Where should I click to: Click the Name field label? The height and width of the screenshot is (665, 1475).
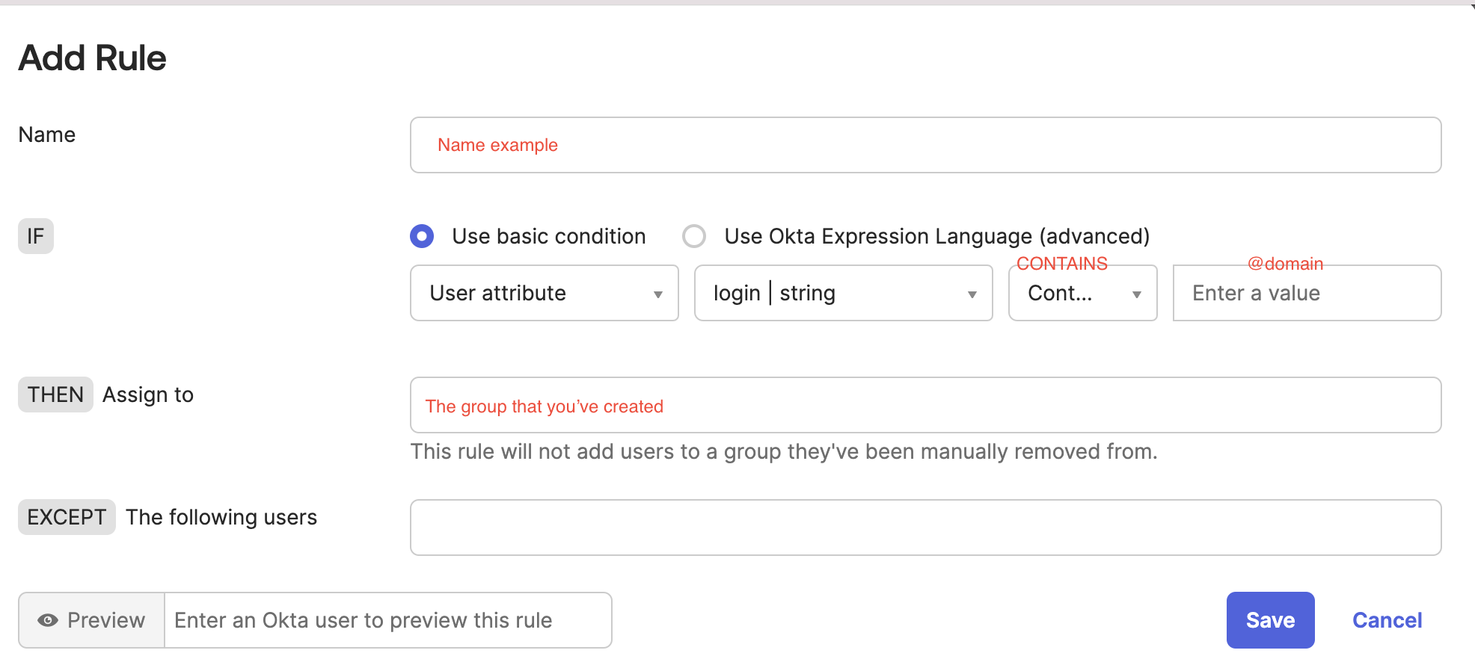pos(47,134)
